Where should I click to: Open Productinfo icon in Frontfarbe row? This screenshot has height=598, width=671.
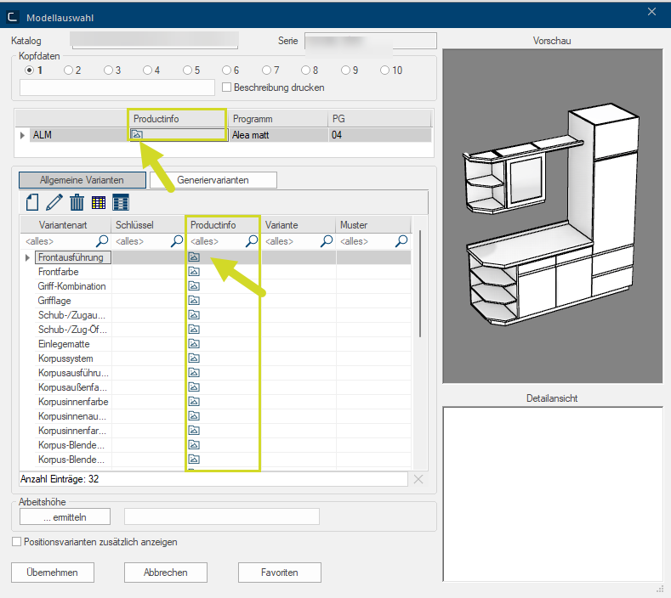(193, 272)
